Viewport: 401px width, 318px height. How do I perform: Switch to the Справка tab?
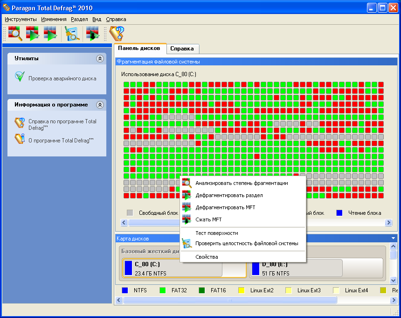(x=182, y=49)
